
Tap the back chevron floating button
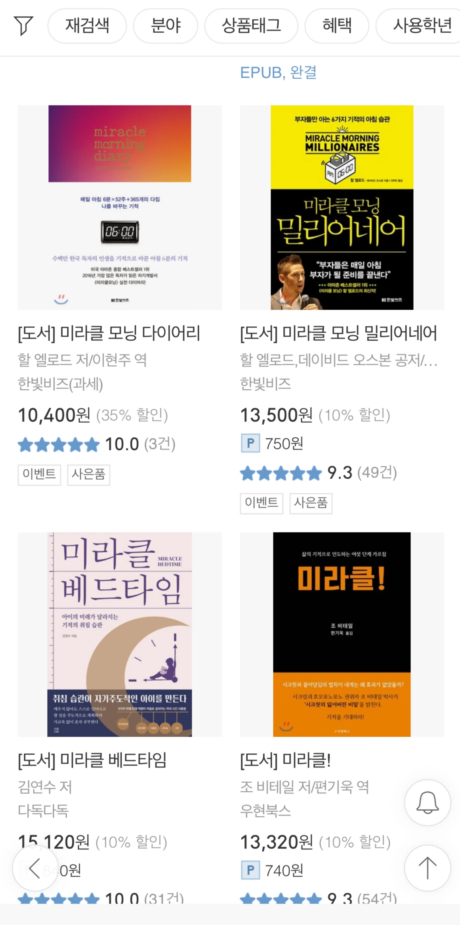tap(35, 868)
